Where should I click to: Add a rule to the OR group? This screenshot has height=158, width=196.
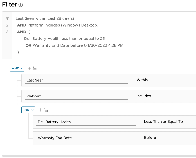click(41, 110)
